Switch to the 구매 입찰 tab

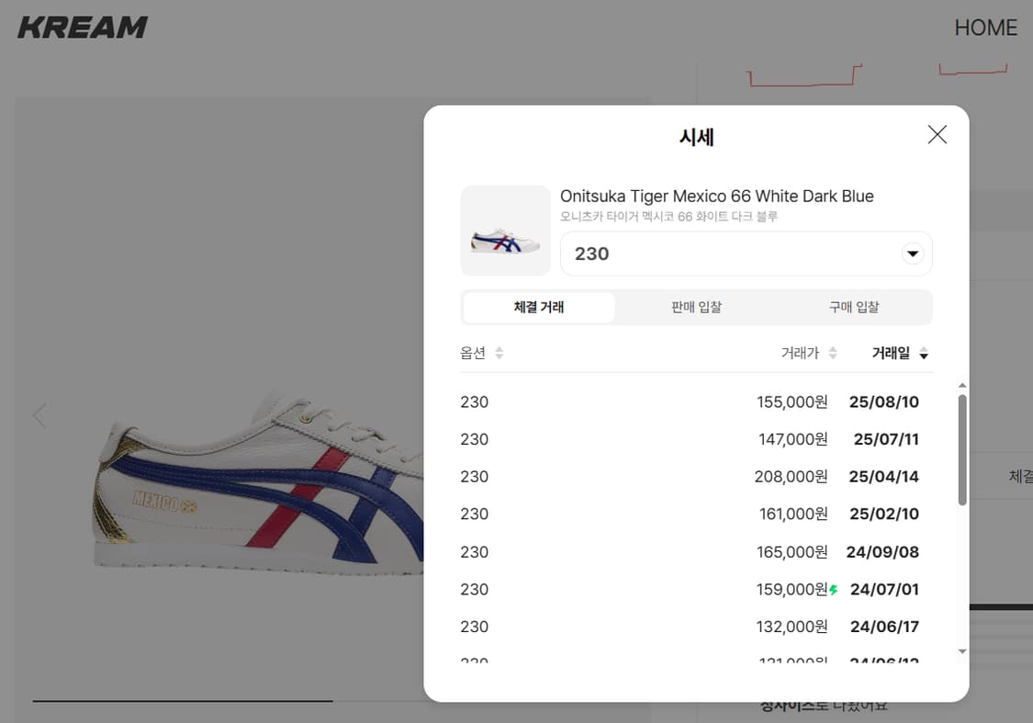point(854,307)
